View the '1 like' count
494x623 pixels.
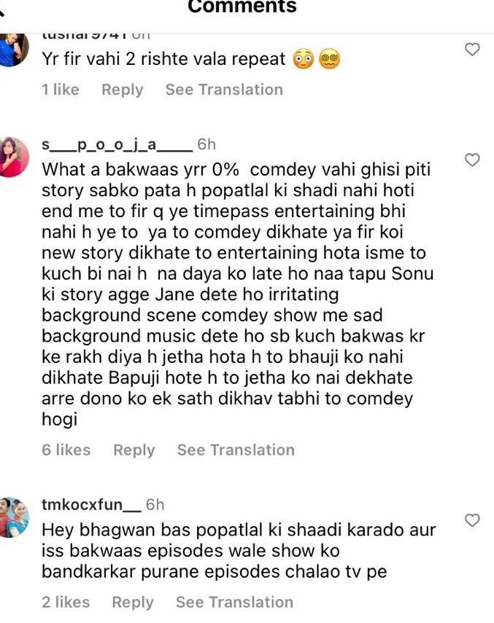coord(61,90)
